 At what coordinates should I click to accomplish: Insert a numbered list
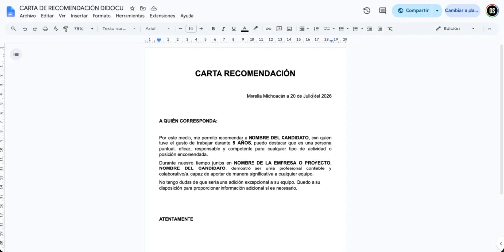[x=355, y=29]
